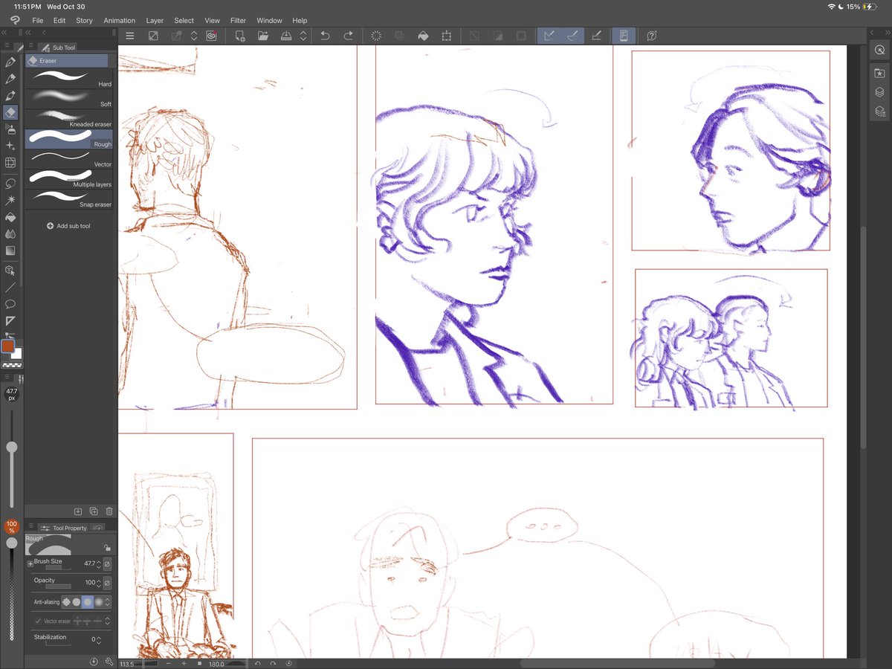Select the Auto select magic wand tool
This screenshot has height=669, width=892.
point(10,200)
